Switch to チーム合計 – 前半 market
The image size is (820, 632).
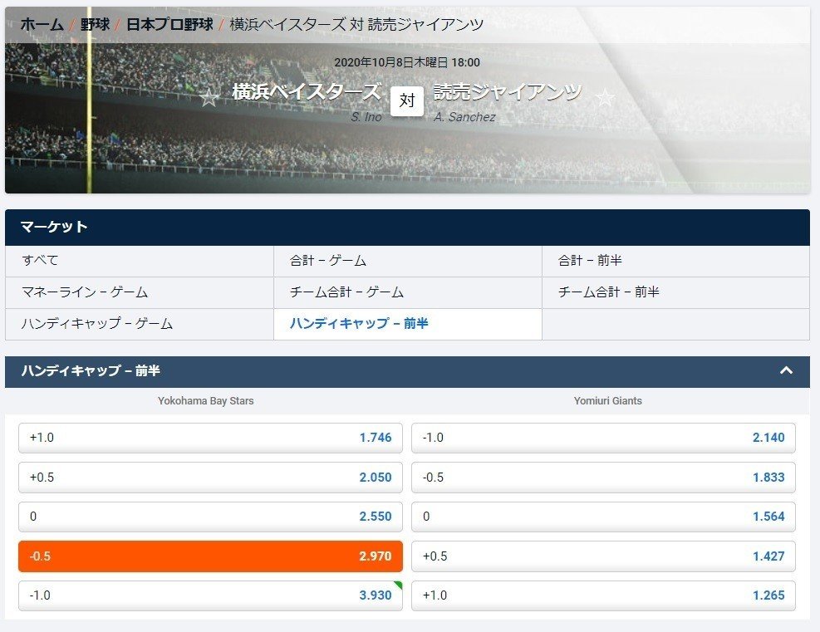675,292
